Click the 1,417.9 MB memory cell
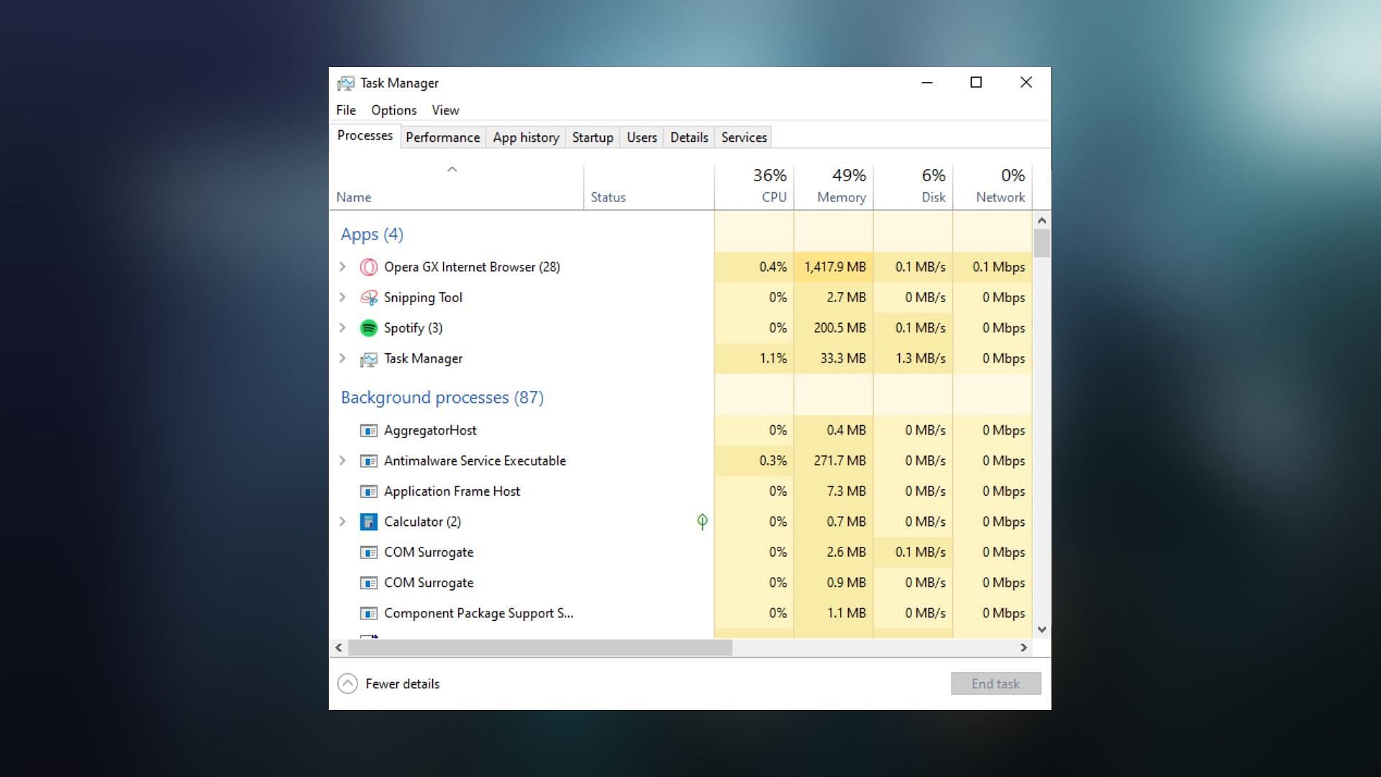The width and height of the screenshot is (1381, 777). pyautogui.click(x=834, y=267)
